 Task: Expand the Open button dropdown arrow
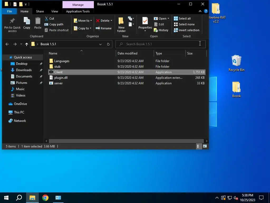(x=168, y=19)
